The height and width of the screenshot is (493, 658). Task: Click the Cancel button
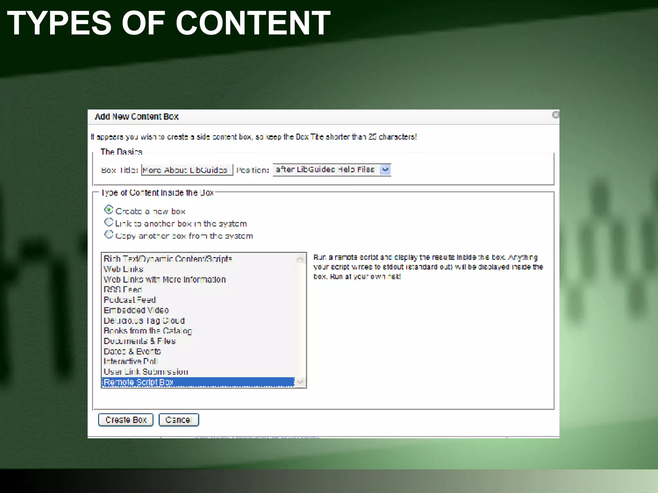click(x=179, y=420)
